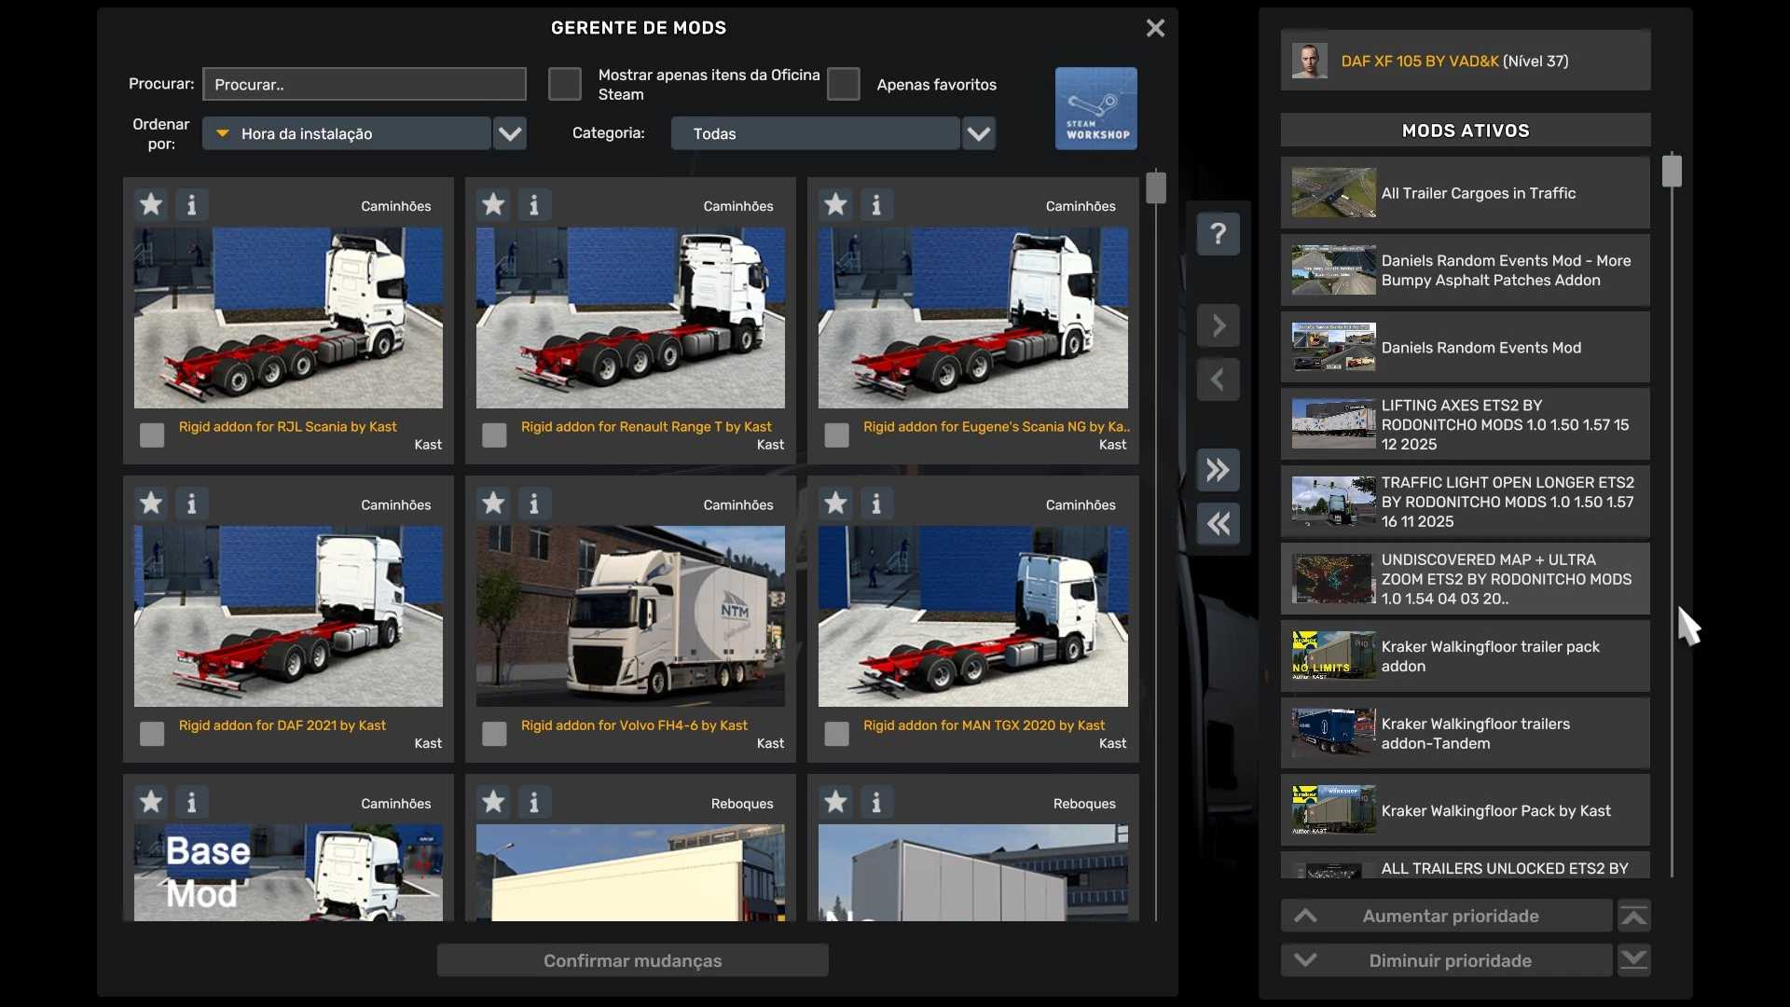The width and height of the screenshot is (1790, 1007).
Task: Check the Rigid addon for DAF 2021 box
Action: pyautogui.click(x=152, y=734)
